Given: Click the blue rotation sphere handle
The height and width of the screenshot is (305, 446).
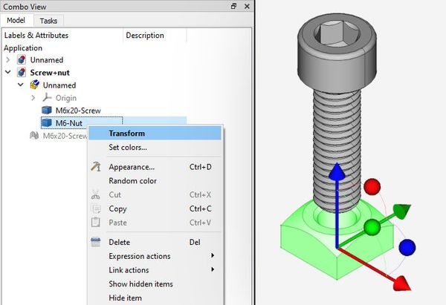Looking at the screenshot, I should [407, 247].
